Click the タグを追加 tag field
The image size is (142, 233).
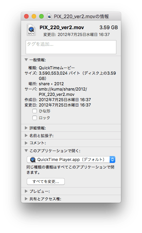pyautogui.click(x=71, y=47)
